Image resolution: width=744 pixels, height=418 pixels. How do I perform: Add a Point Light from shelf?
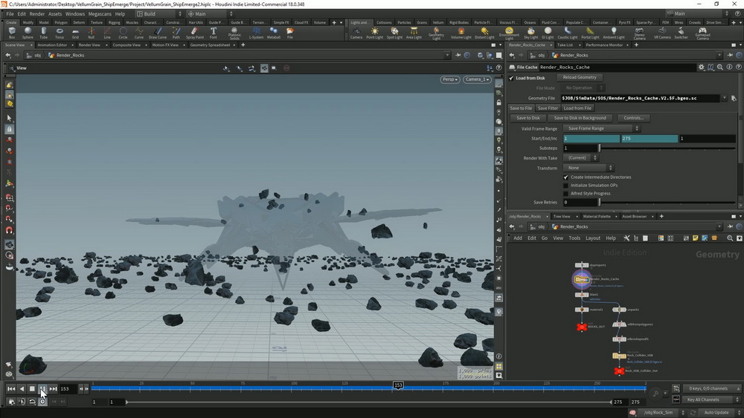(x=374, y=33)
